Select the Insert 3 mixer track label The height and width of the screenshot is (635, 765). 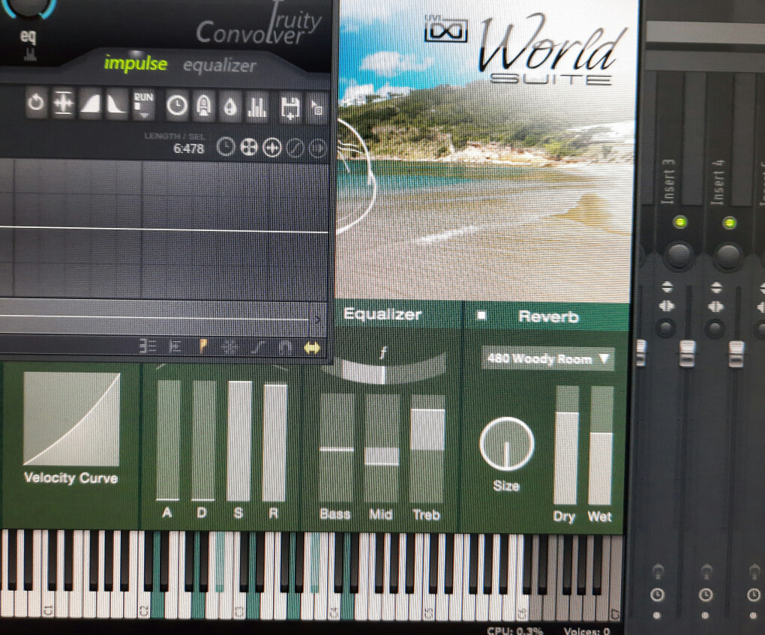(667, 181)
